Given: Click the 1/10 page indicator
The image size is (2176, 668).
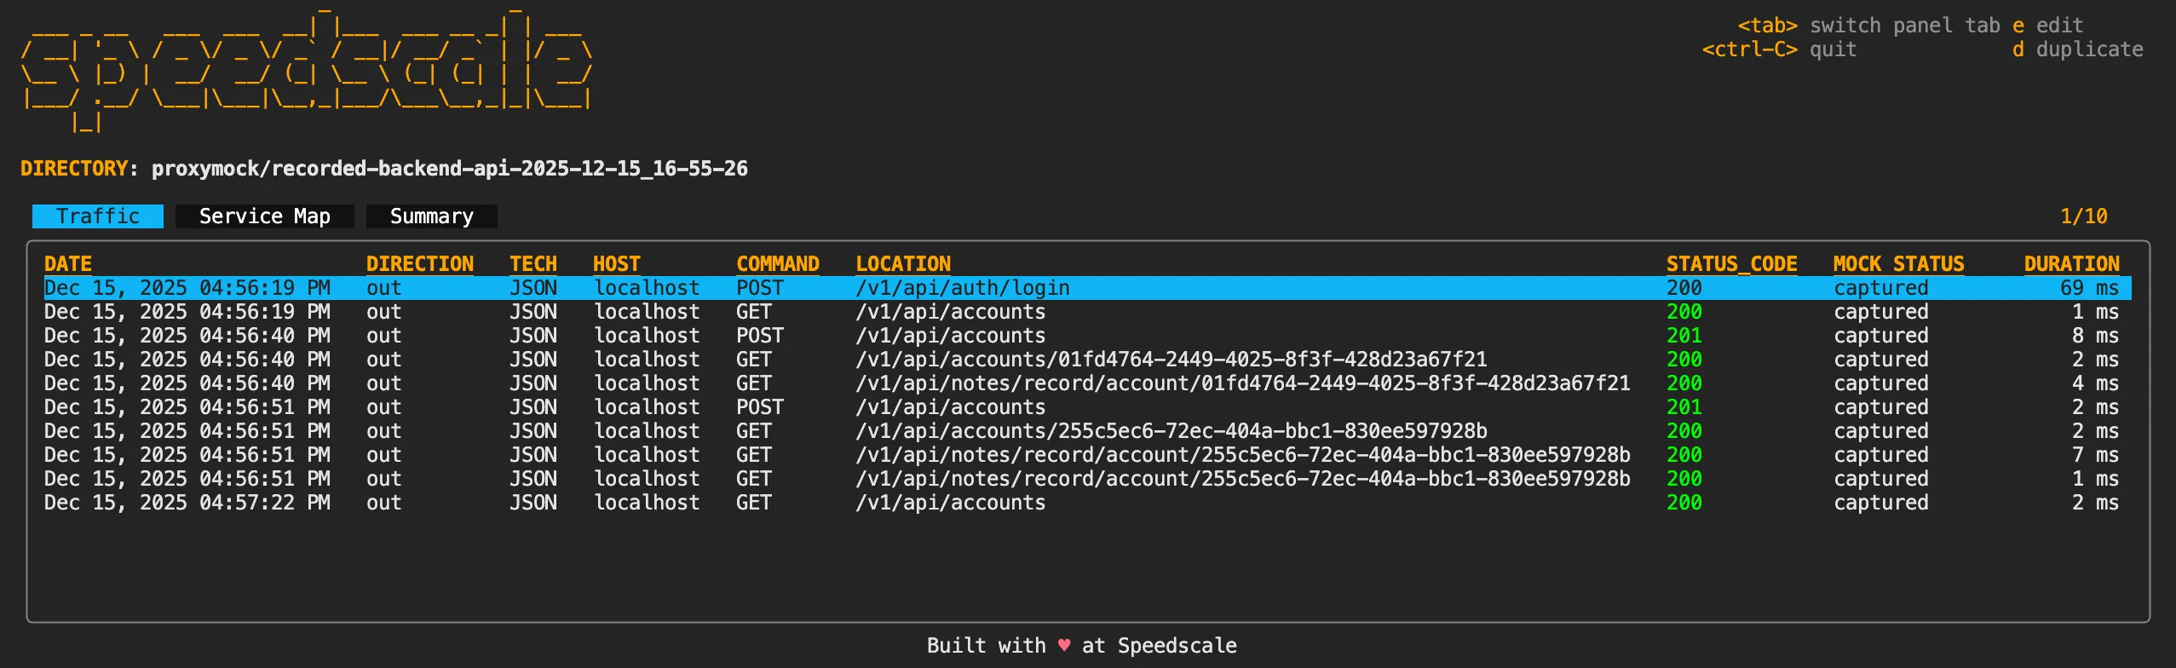Looking at the screenshot, I should 2082,216.
